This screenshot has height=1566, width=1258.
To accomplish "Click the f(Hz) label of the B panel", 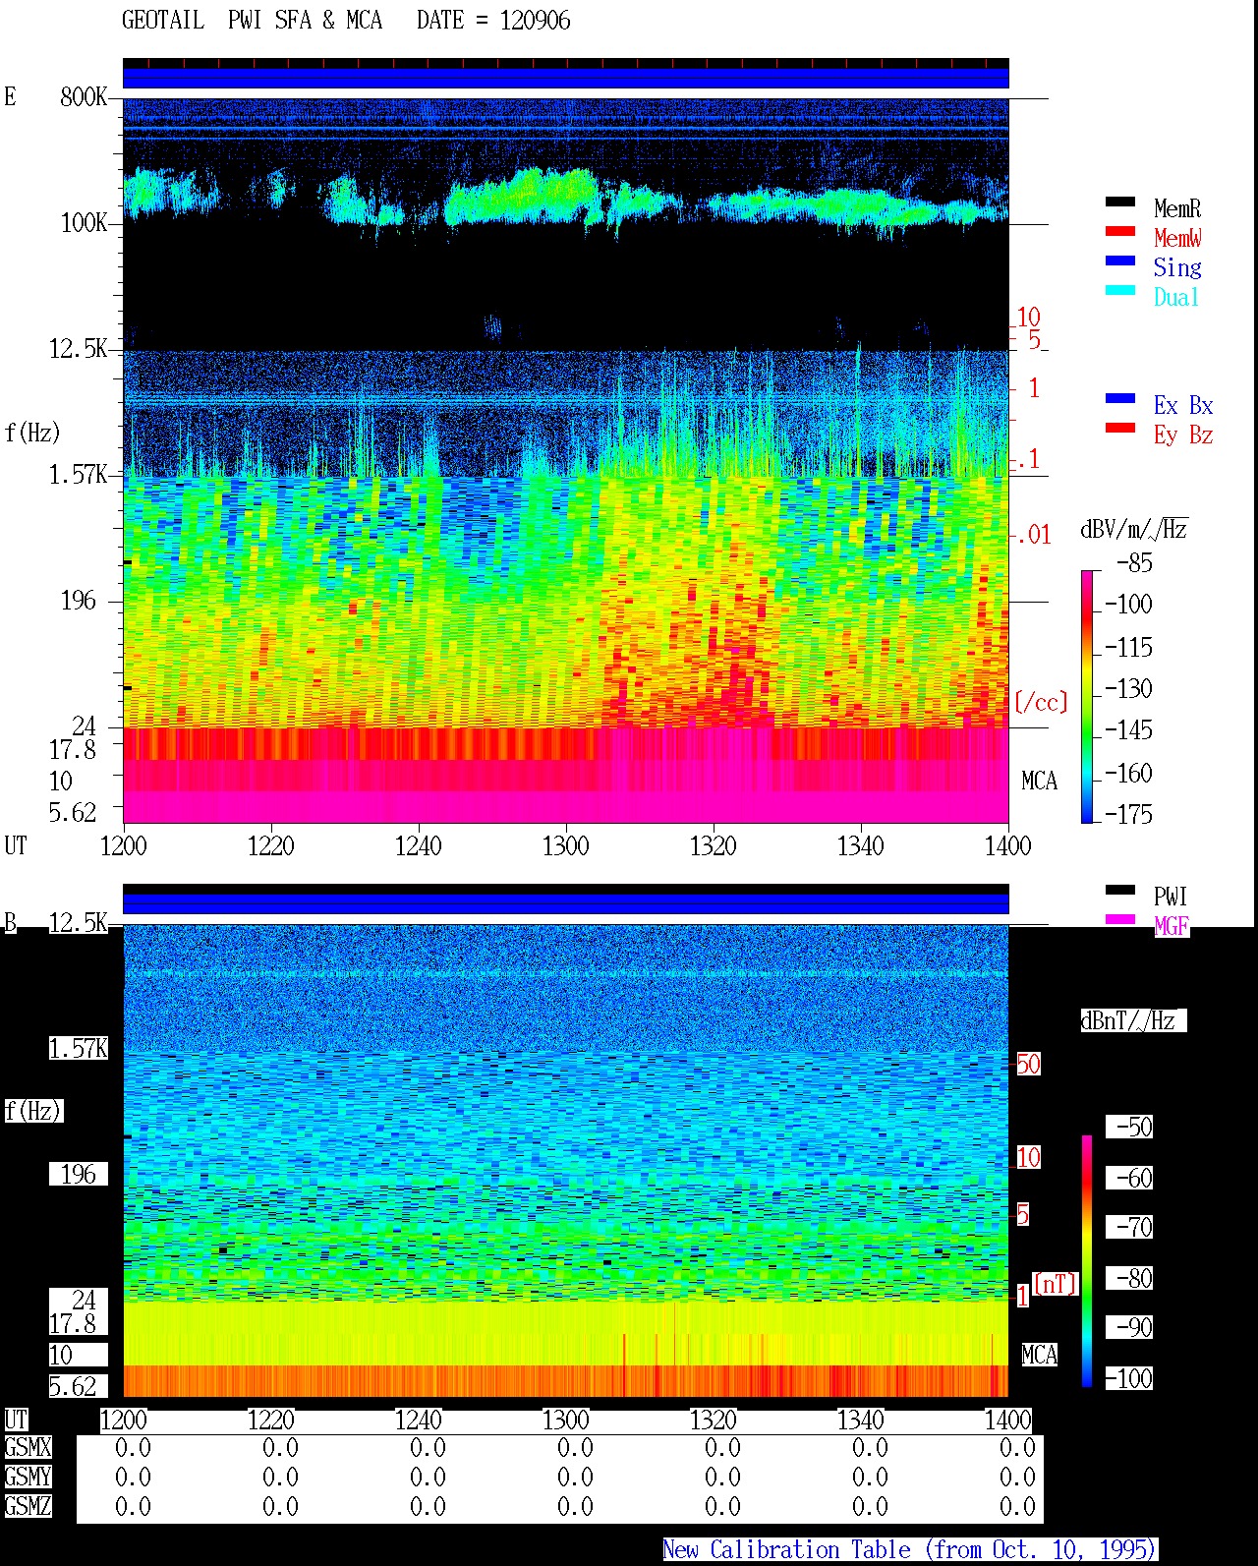I will coord(32,1111).
